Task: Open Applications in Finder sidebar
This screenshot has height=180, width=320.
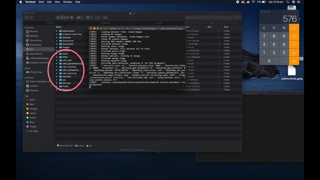Action: [34, 54]
